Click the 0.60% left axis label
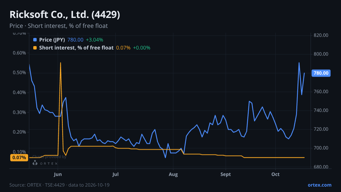 coord(19,53)
